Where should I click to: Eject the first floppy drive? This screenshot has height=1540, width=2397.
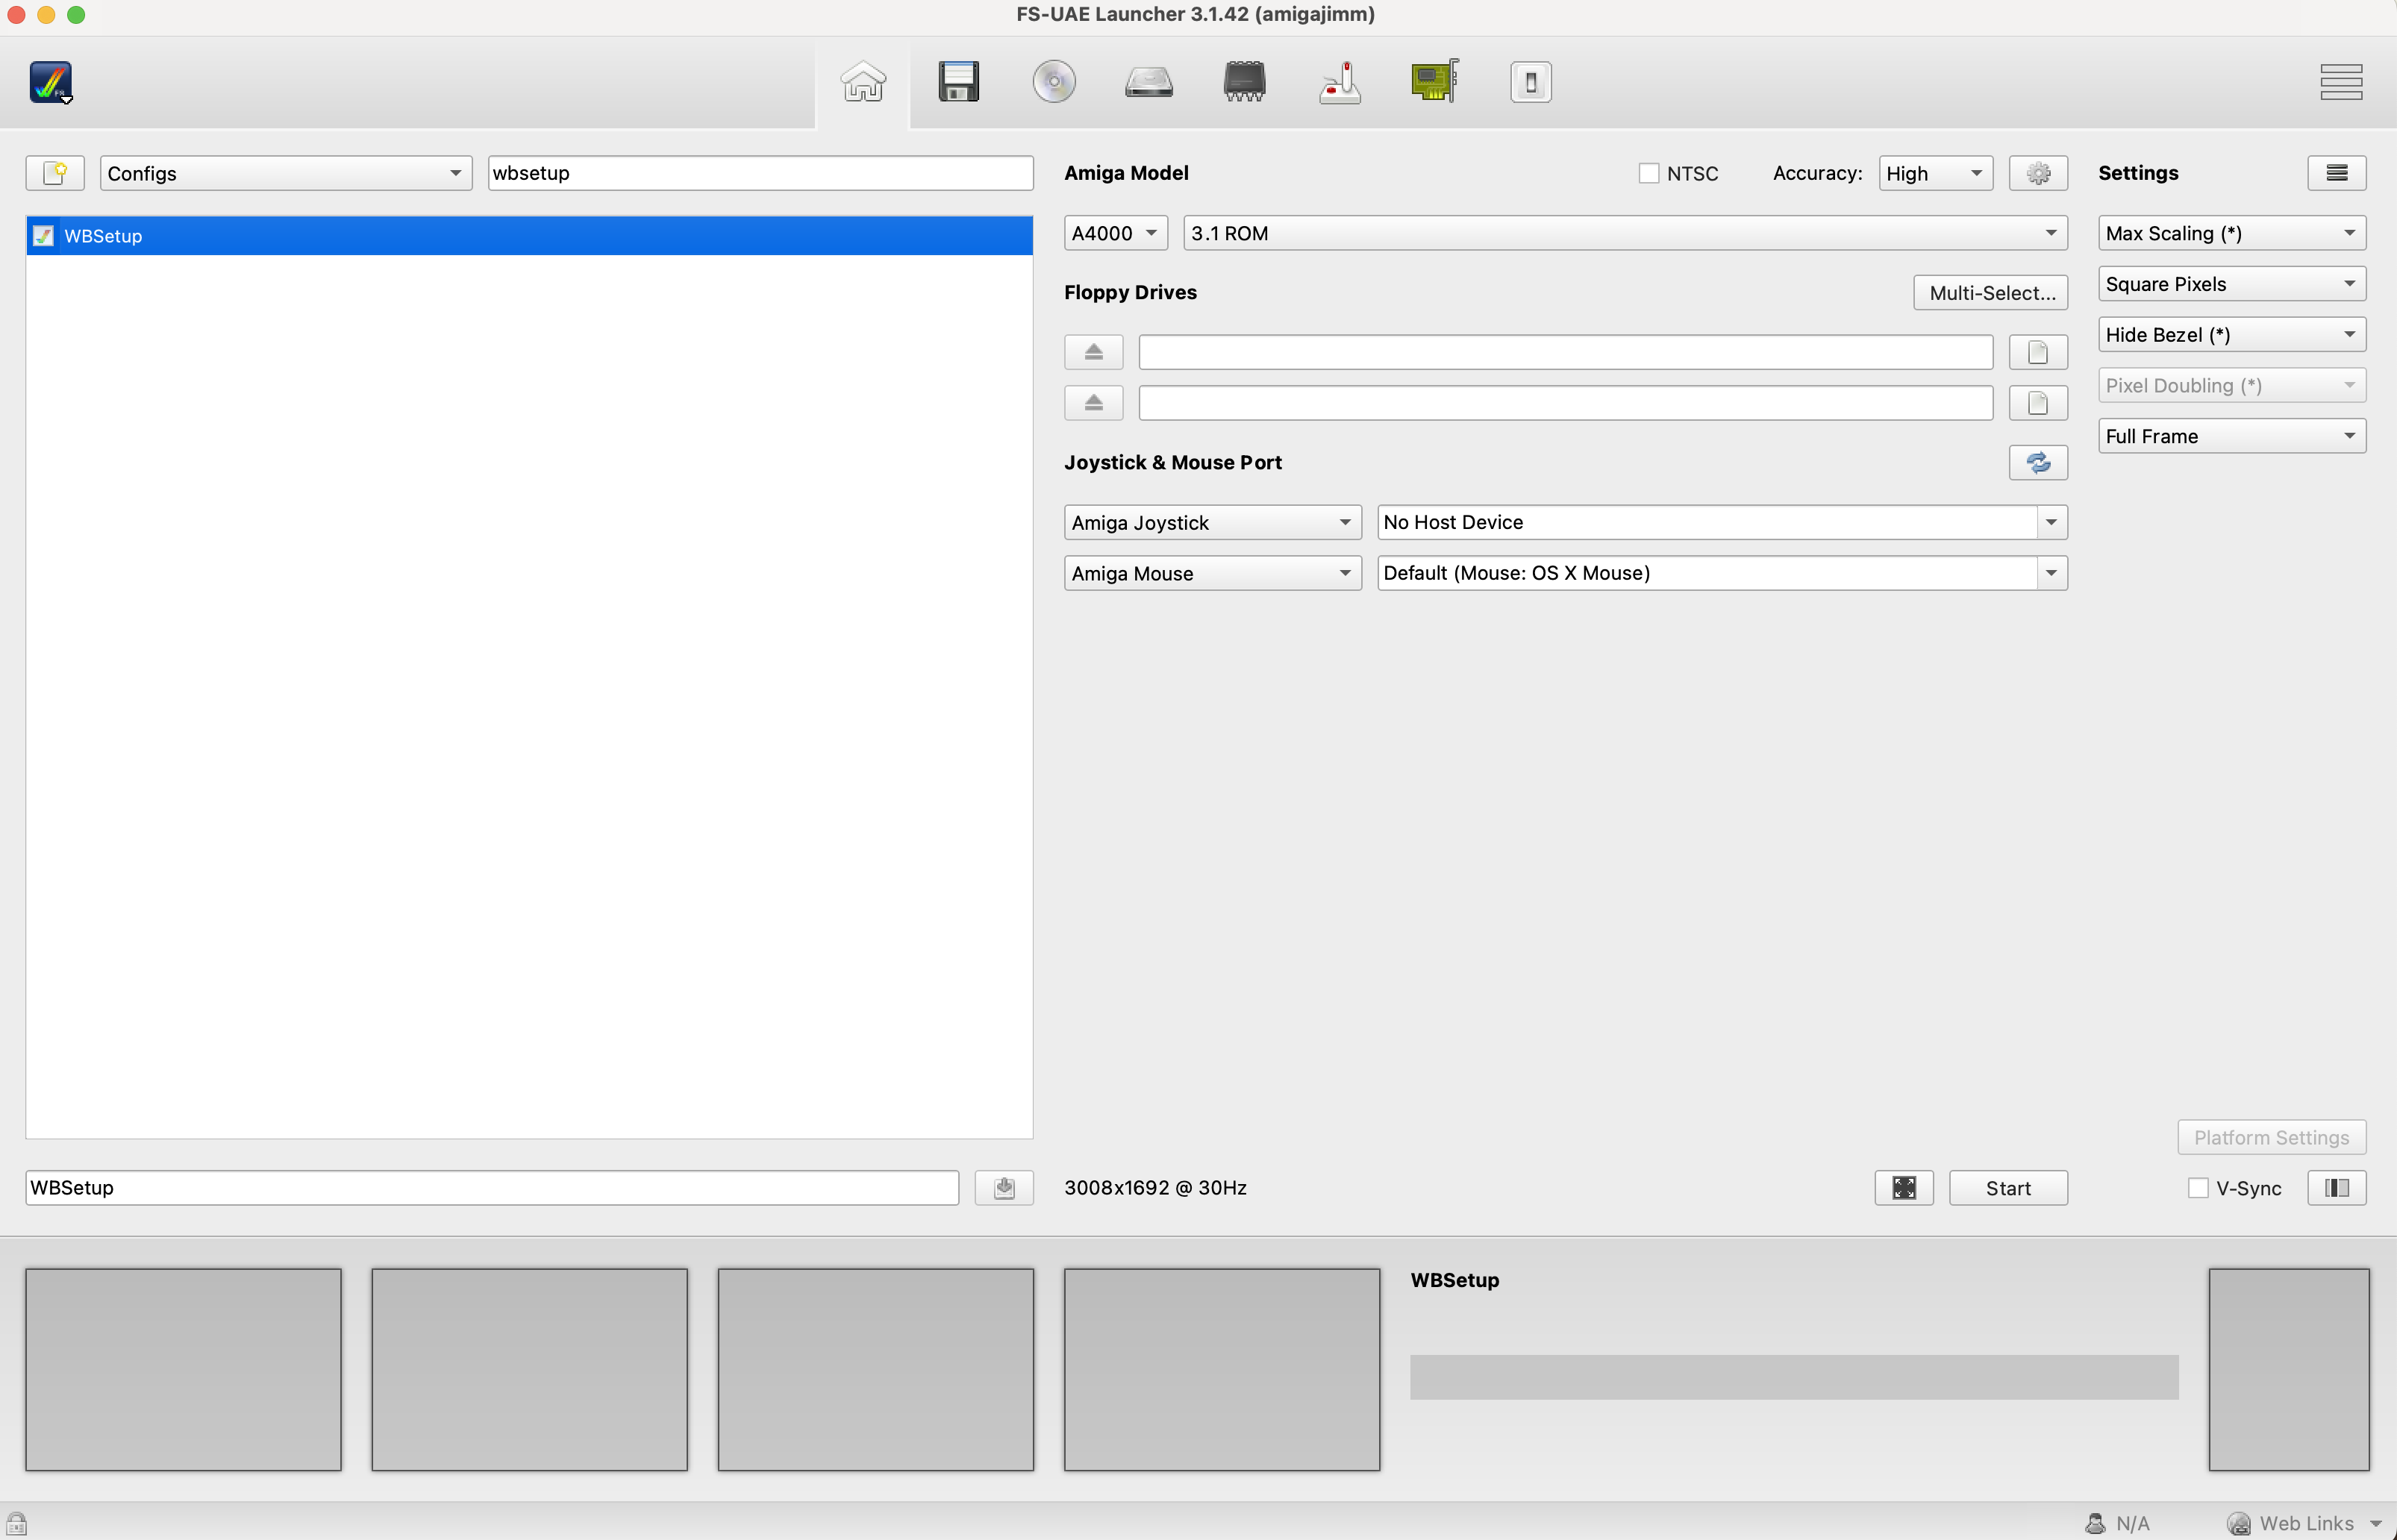pyautogui.click(x=1093, y=352)
